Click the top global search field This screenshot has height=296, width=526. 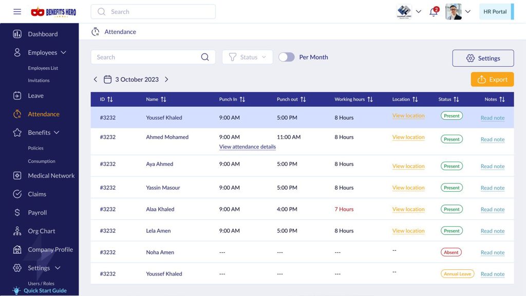[153, 12]
